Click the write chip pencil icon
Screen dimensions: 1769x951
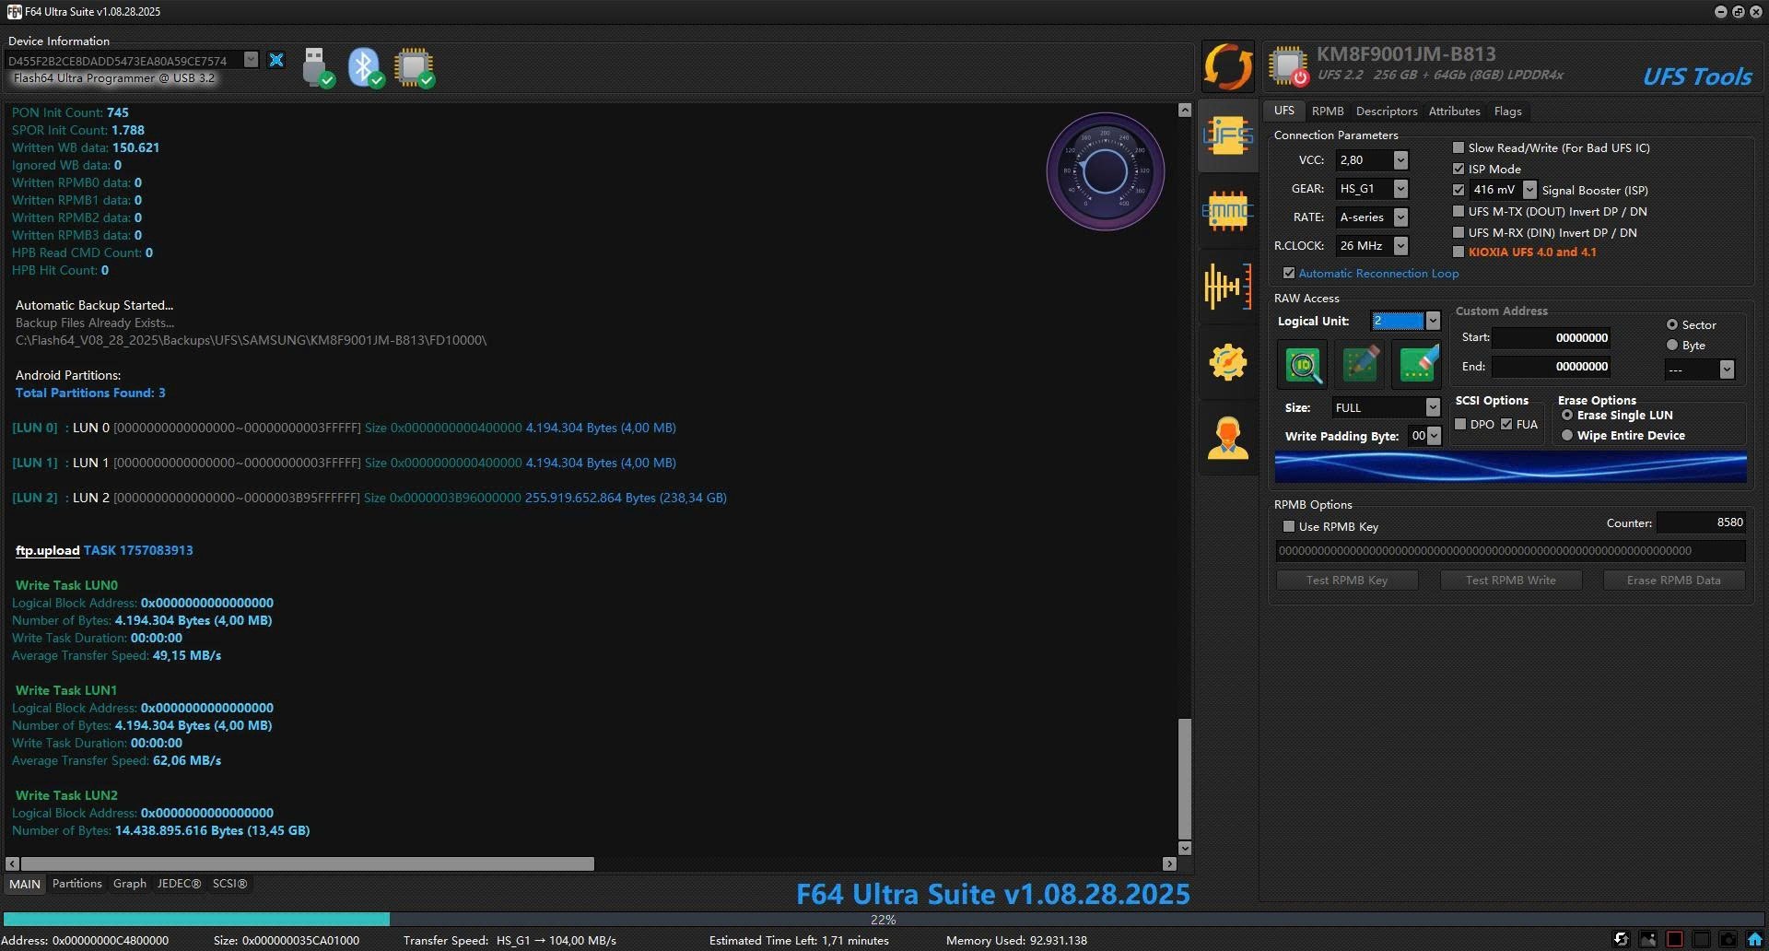click(x=1360, y=365)
